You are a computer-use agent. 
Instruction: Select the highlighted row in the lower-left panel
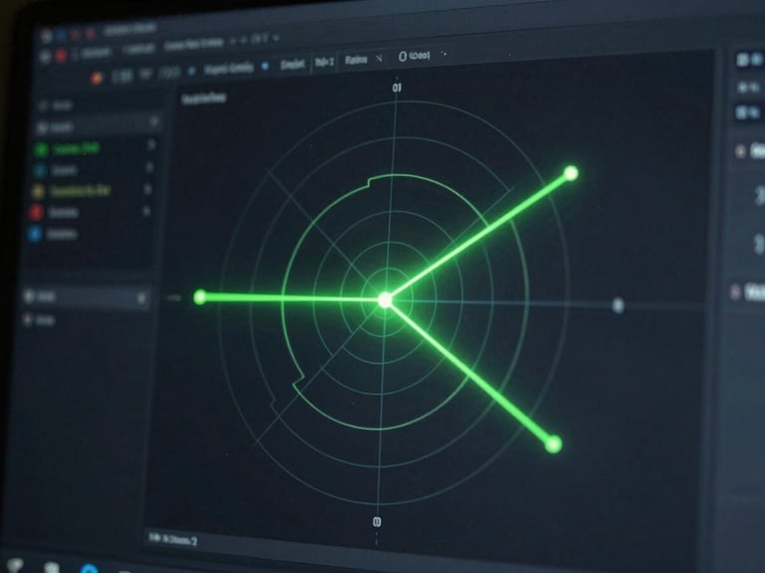86,296
